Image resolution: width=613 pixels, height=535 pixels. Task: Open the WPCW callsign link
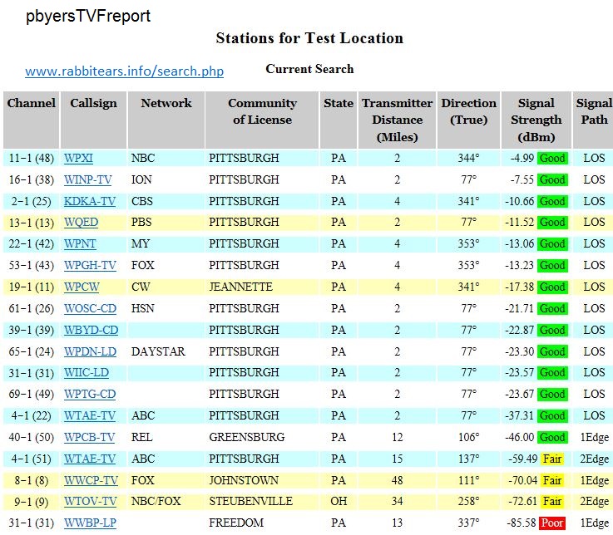(81, 287)
